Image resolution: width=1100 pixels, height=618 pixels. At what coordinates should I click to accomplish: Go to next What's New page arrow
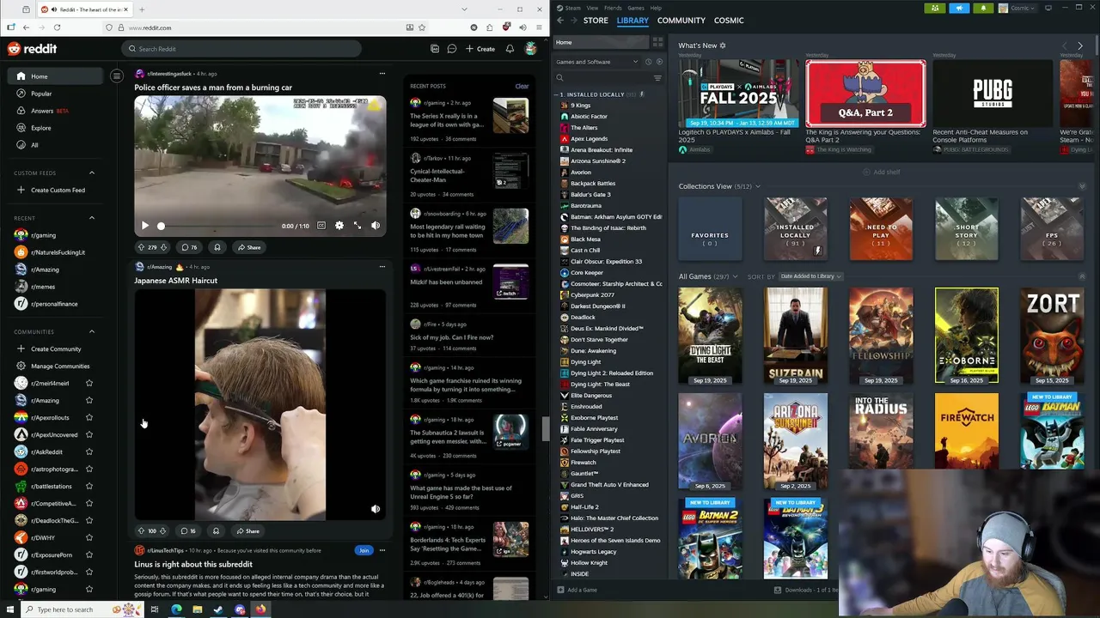(x=1080, y=45)
